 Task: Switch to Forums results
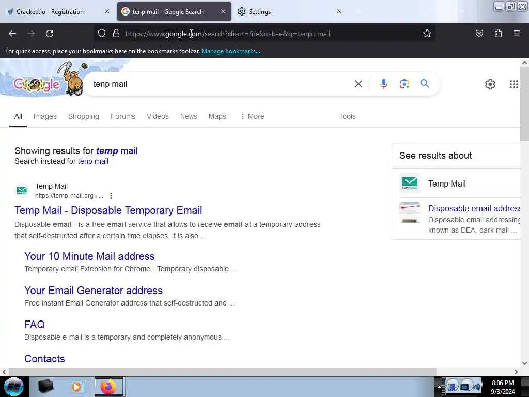(123, 116)
